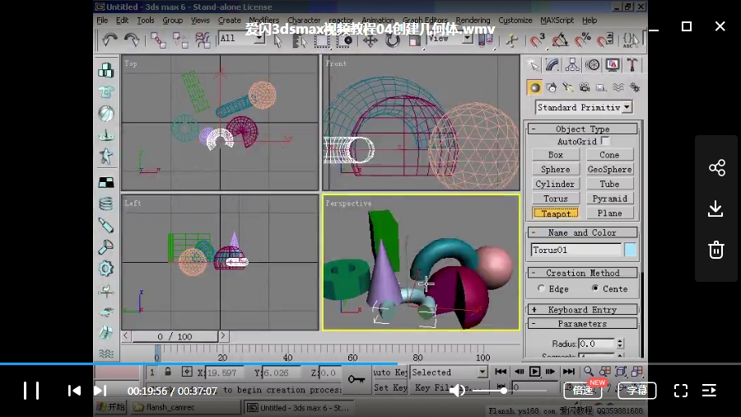This screenshot has height=417, width=741.
Task: Click the Torus01 object name field
Action: (x=576, y=250)
